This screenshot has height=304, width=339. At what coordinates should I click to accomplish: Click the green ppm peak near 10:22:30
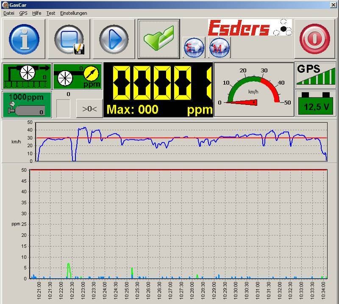click(x=69, y=270)
